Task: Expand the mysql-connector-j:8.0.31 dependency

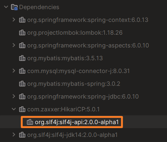Action: [14, 71]
